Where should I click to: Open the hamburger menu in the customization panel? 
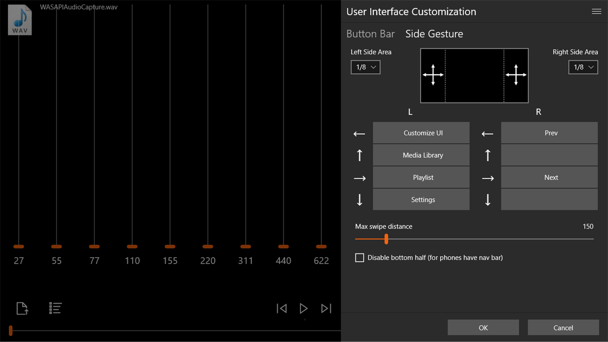pos(596,11)
